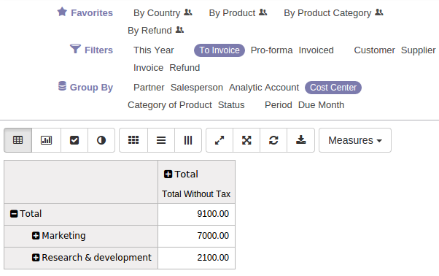
Task: Expand the Total column header
Action: 168,175
